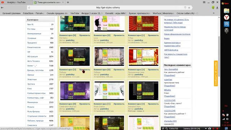Viewport: 231px width, 130px height.
Task: Open the folder icon in right sidebar
Action: pos(226,11)
